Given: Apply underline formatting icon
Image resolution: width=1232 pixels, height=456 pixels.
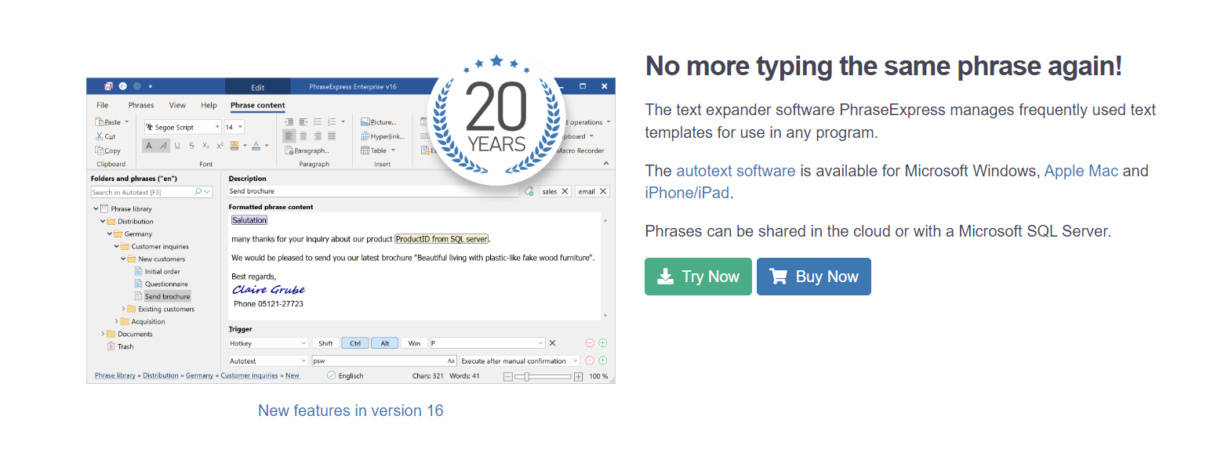Looking at the screenshot, I should [x=177, y=146].
